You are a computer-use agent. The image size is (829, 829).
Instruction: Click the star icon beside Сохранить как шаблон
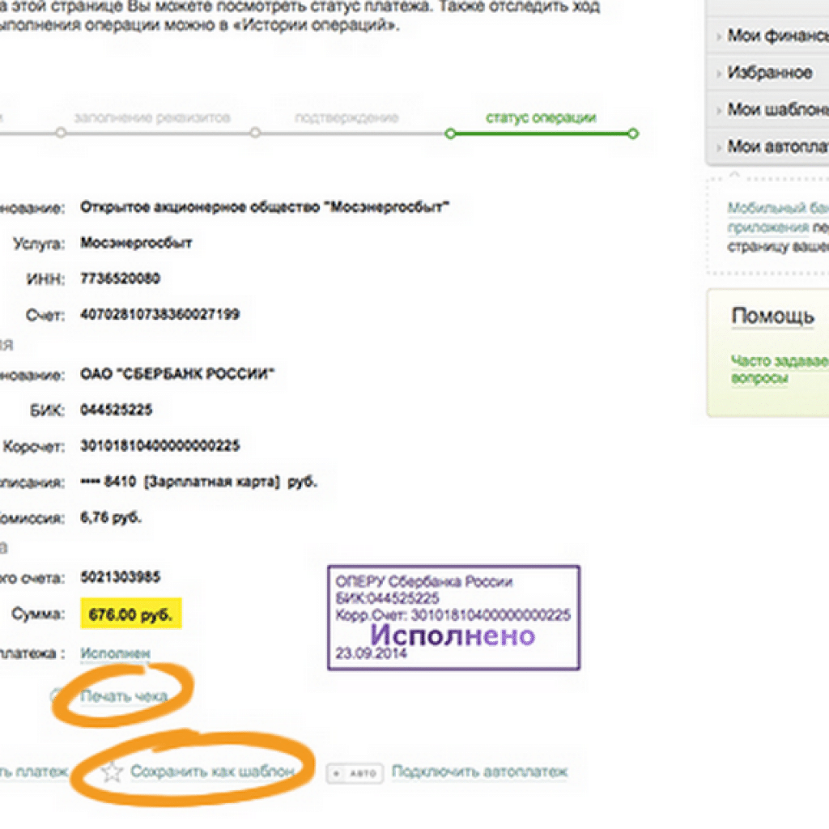click(112, 772)
